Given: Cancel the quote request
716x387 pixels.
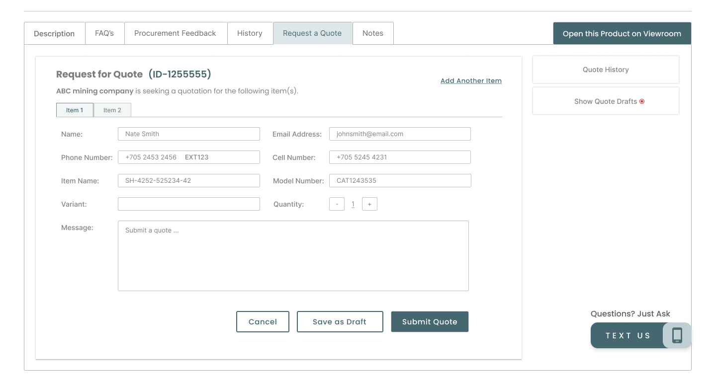Looking at the screenshot, I should click(x=263, y=322).
